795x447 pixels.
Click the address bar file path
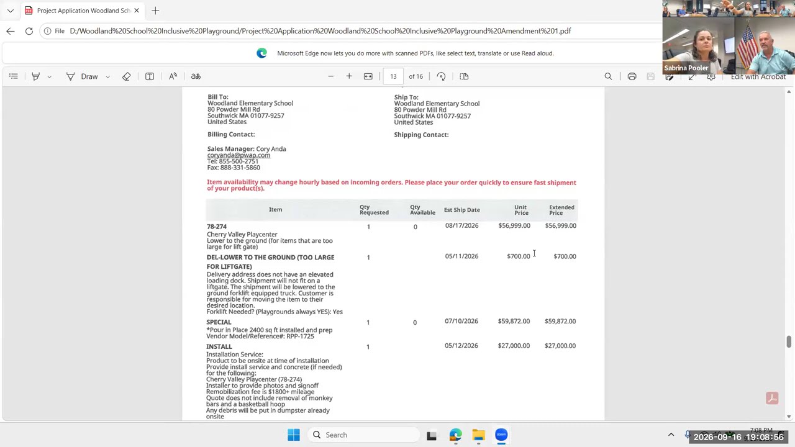coord(320,31)
